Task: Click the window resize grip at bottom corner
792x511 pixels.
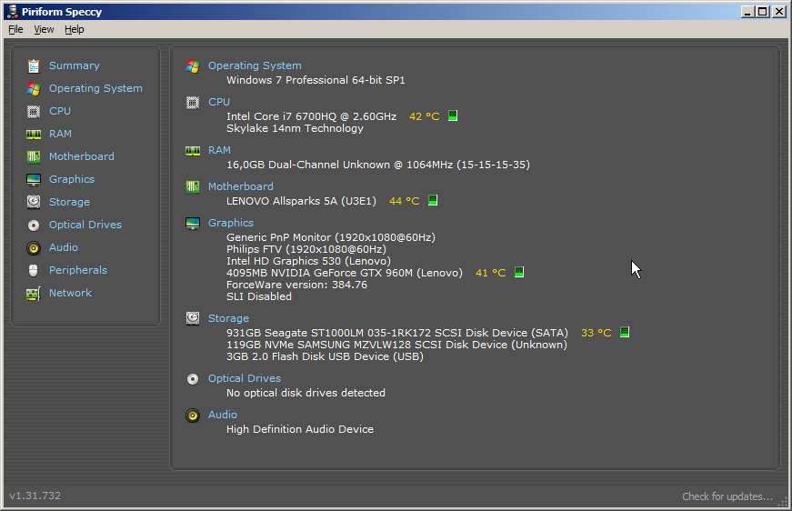Action: [x=782, y=501]
